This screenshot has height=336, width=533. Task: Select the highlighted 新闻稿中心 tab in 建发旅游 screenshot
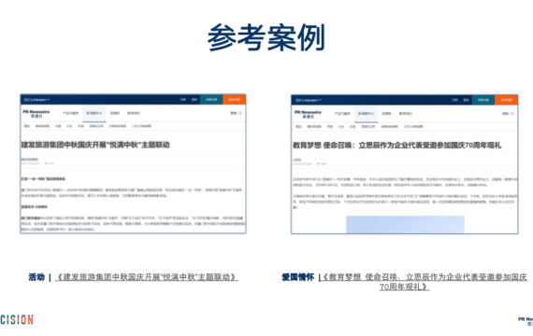[94, 113]
